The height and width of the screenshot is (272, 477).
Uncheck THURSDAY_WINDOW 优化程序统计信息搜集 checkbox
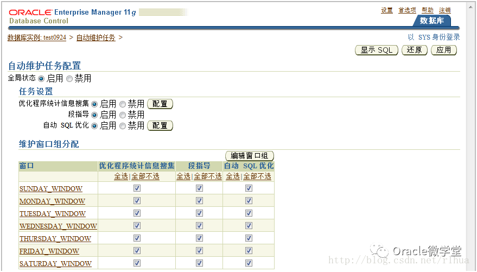click(x=137, y=238)
